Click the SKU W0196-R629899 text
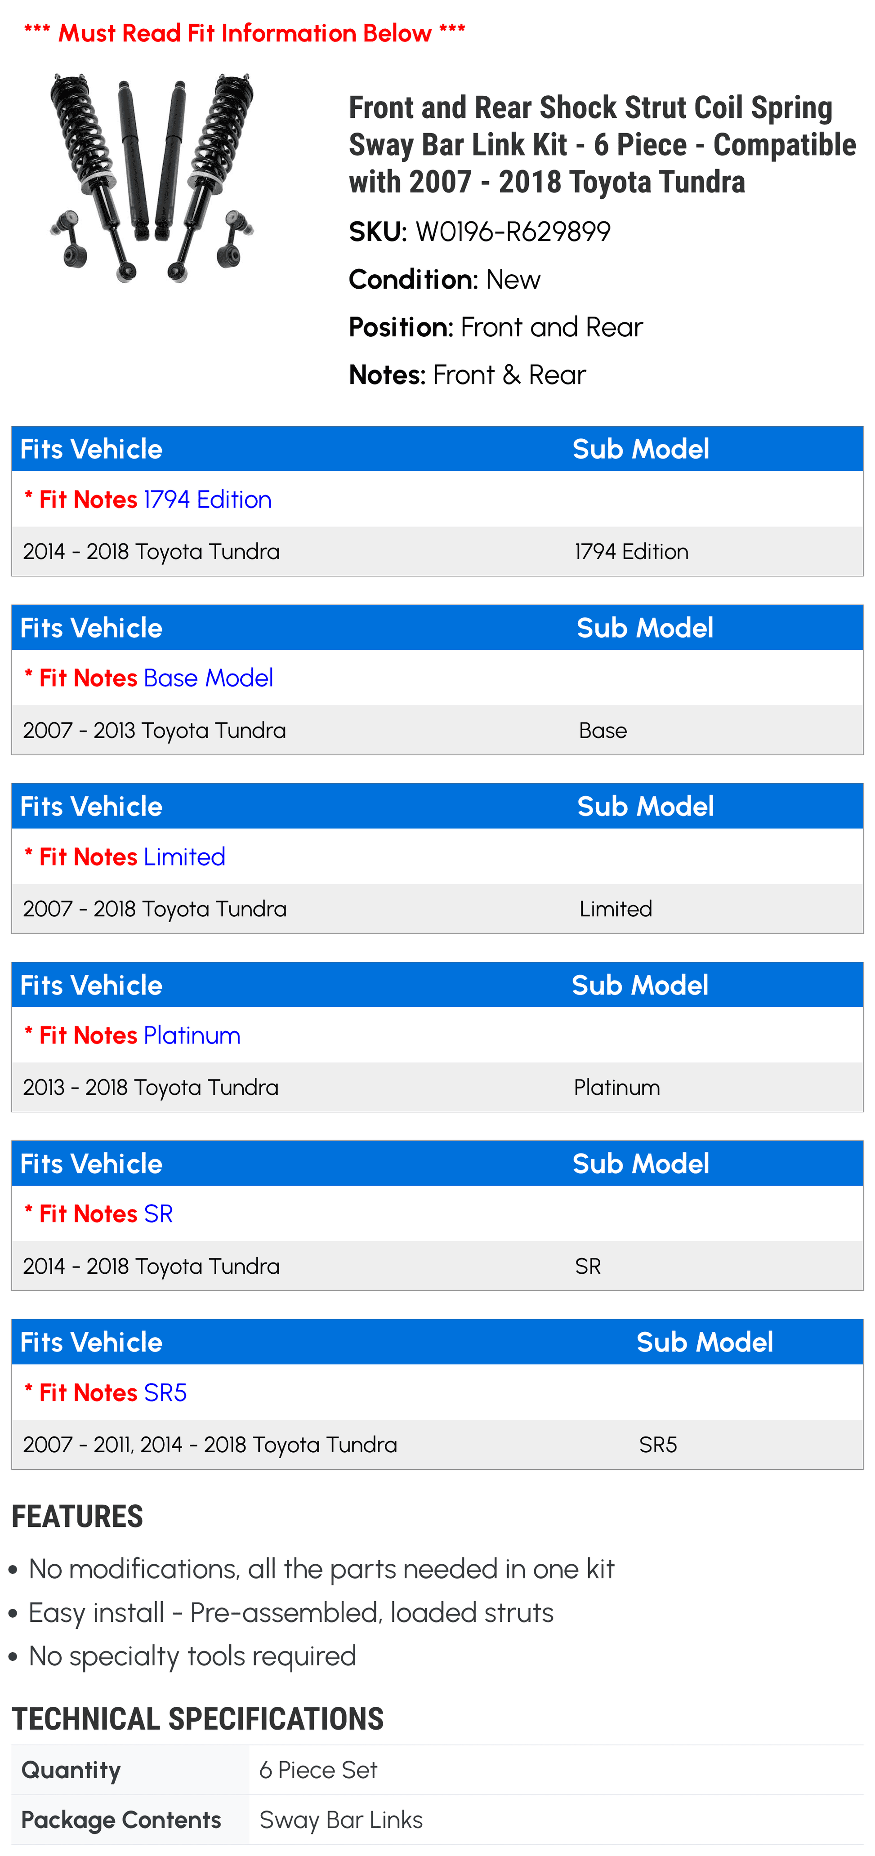Image resolution: width=875 pixels, height=1856 pixels. (480, 232)
